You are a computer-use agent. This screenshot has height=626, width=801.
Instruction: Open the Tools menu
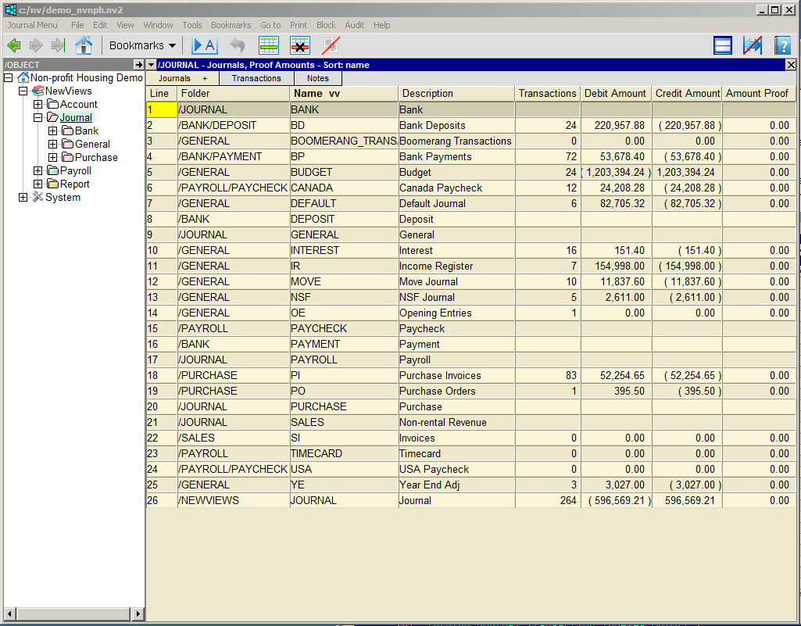[x=191, y=25]
